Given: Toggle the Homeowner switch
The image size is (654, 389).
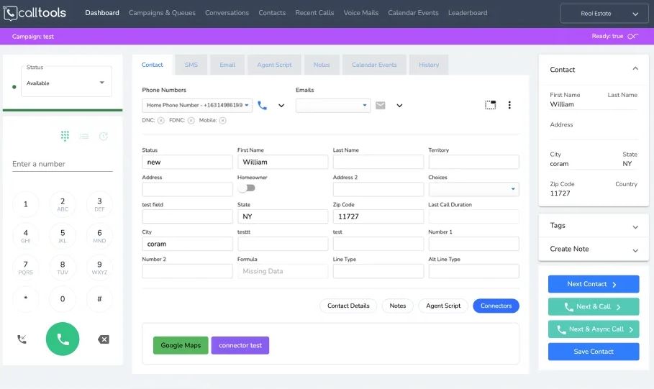Looking at the screenshot, I should tap(247, 188).
